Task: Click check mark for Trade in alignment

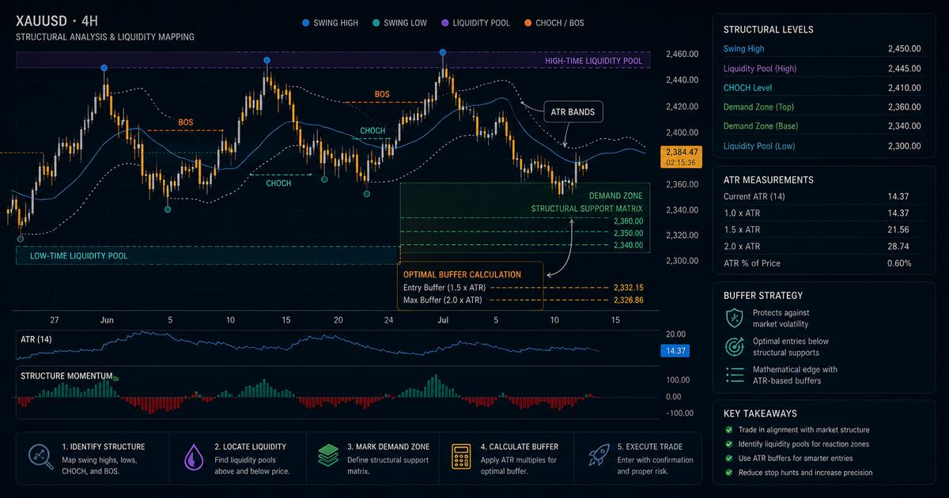Action: [728, 430]
